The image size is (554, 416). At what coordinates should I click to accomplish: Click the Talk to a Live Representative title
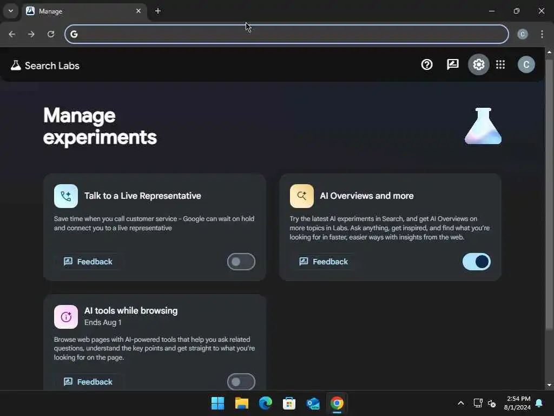coord(142,196)
